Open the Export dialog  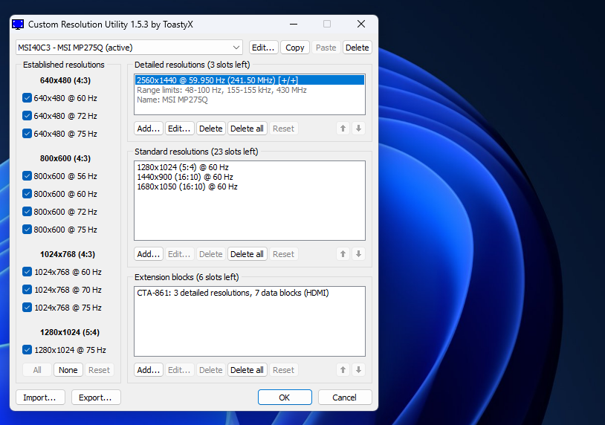pyautogui.click(x=96, y=398)
